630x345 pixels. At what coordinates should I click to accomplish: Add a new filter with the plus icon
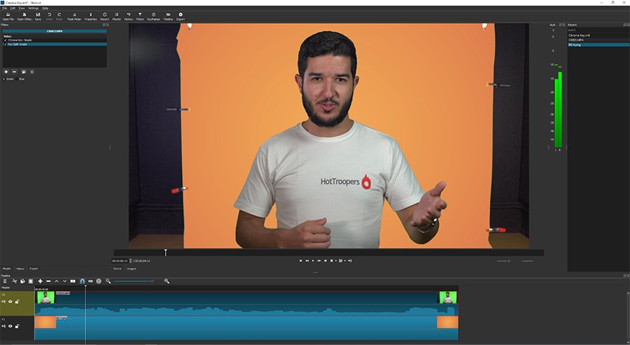[x=6, y=71]
